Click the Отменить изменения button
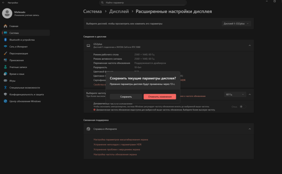Viewport: 282px width, 174px height. click(x=160, y=97)
